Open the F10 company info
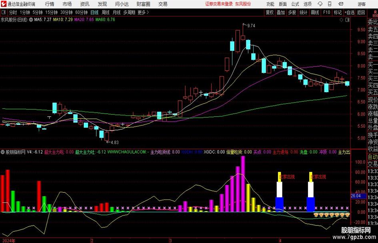The width and height of the screenshot is (378, 243). 326,12
